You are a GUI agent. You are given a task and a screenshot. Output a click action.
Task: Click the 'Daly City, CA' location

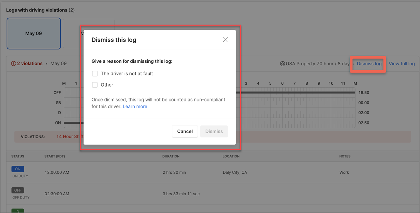(x=235, y=172)
